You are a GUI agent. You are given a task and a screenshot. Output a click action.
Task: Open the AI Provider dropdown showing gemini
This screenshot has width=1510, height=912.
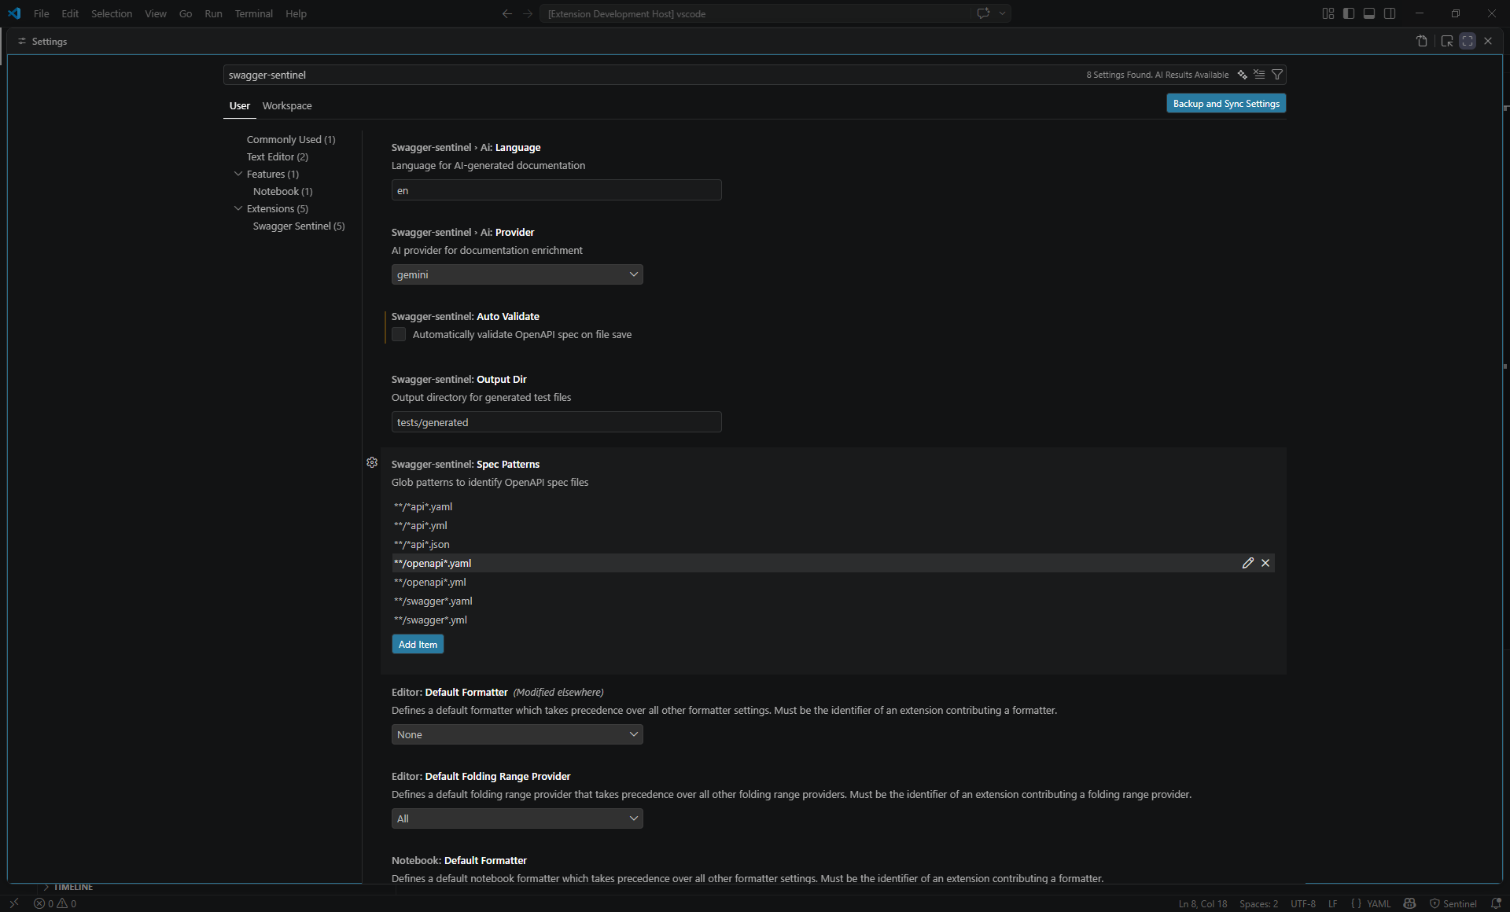point(517,274)
